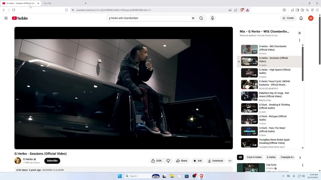Image resolution: width=321 pixels, height=180 pixels.
Task: Go back in browser history
Action: click(x=4, y=10)
